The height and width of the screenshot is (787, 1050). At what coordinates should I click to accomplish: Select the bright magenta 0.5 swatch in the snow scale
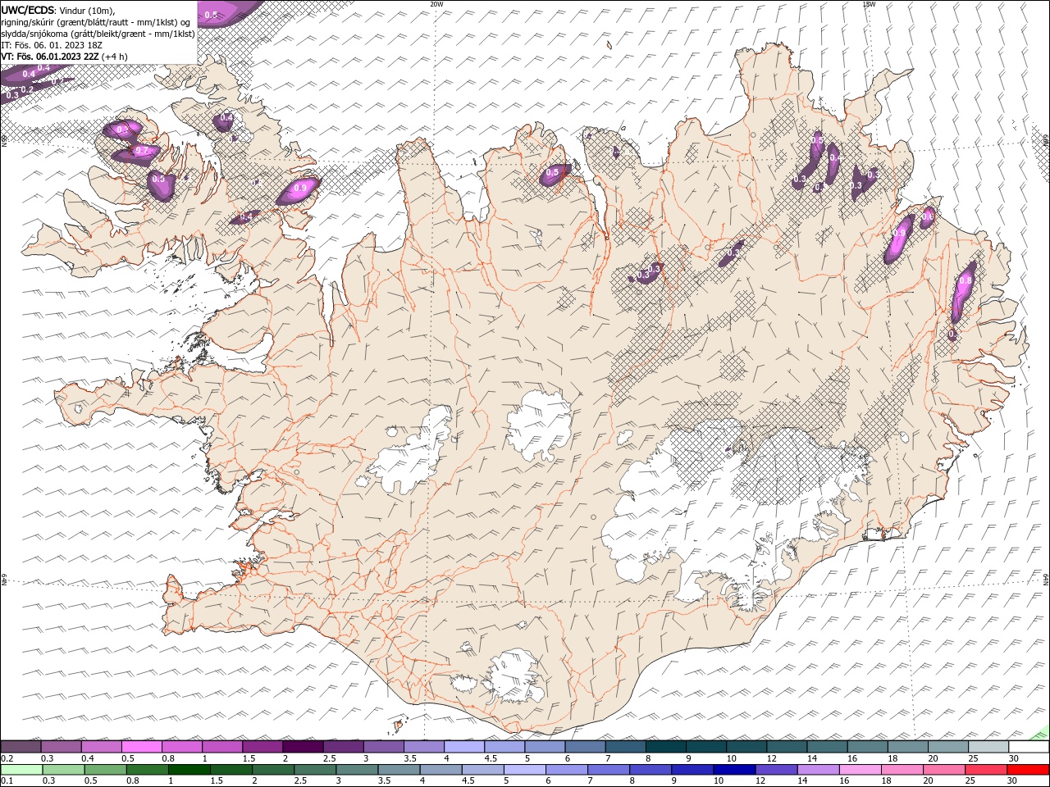pos(142,747)
